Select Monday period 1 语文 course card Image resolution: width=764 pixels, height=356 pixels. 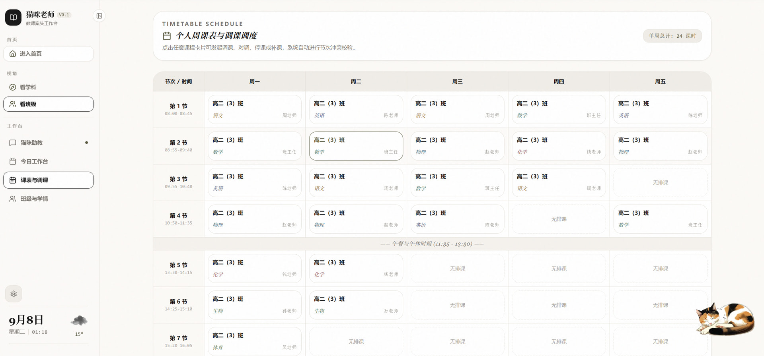[x=255, y=110]
